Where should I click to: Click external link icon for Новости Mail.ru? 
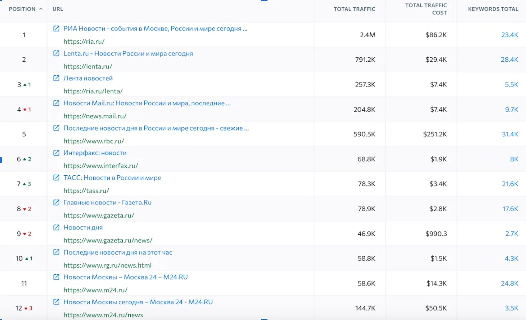(x=56, y=103)
